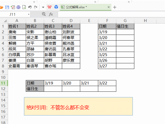This screenshot has width=165, height=124.
Task: Click the 日期 header in column F
Action: (x=107, y=26)
